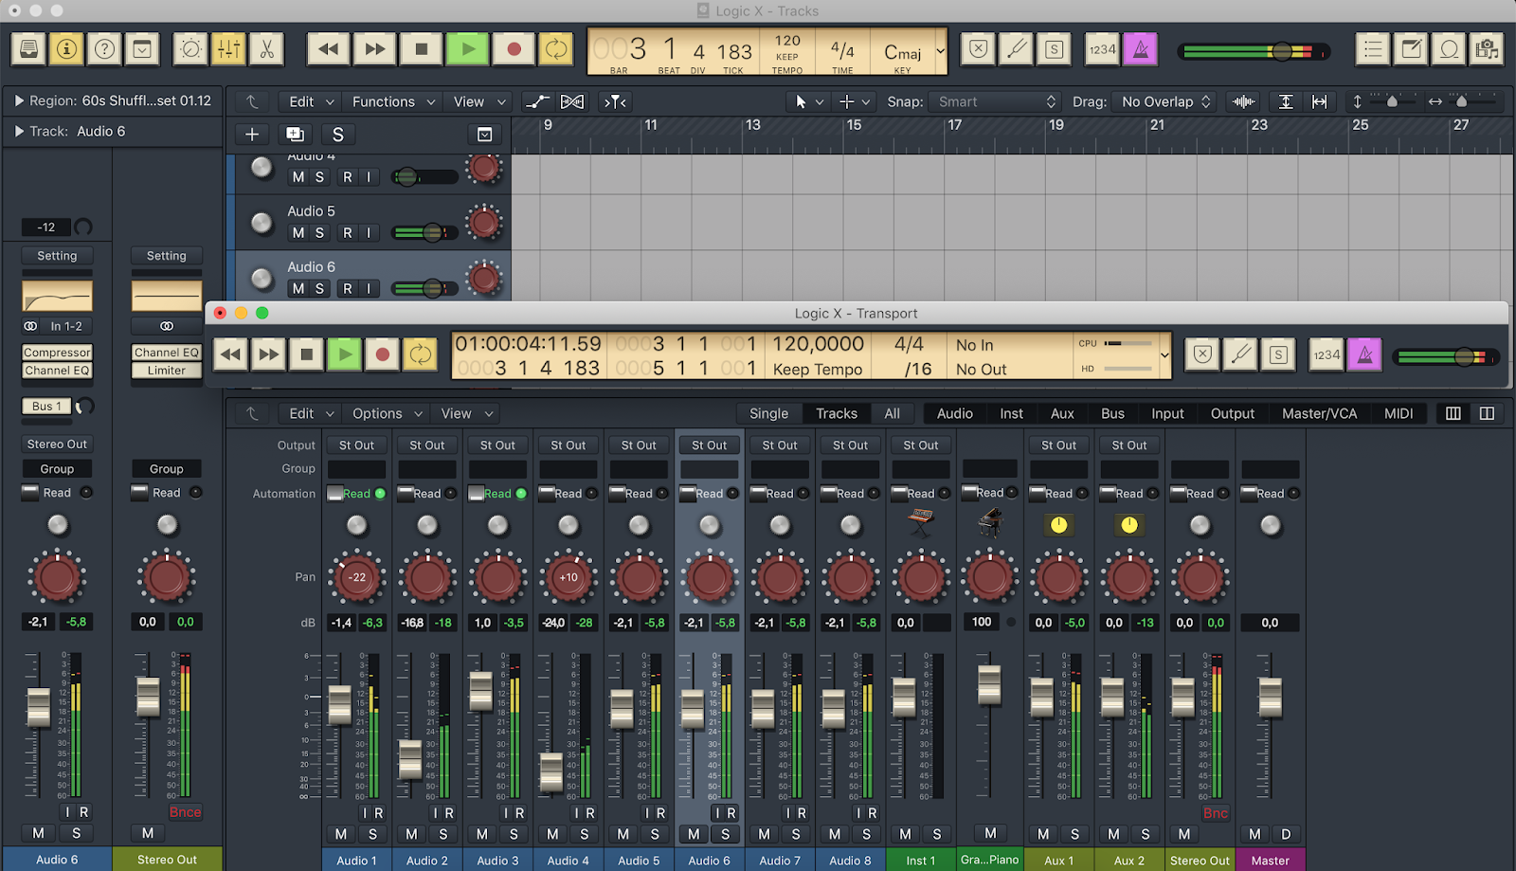Toggle the Mixer button in main toolbar
Viewport: 1516px width, 871px height.
tap(228, 49)
